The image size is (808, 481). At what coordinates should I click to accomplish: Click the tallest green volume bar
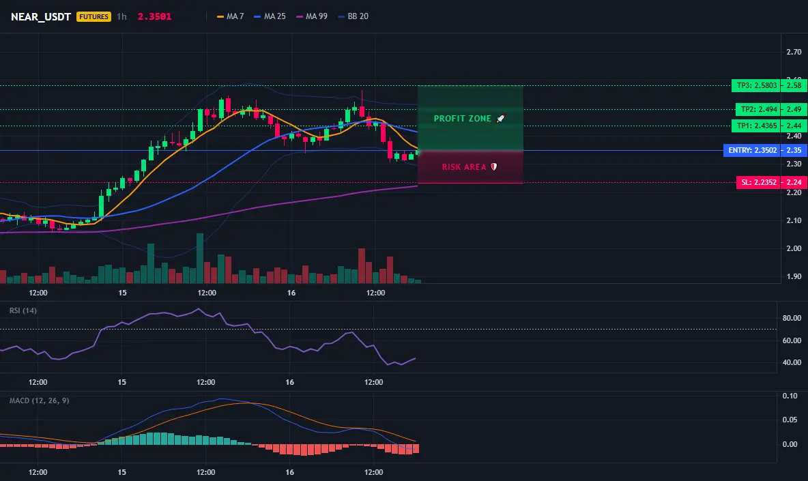[x=200, y=258]
